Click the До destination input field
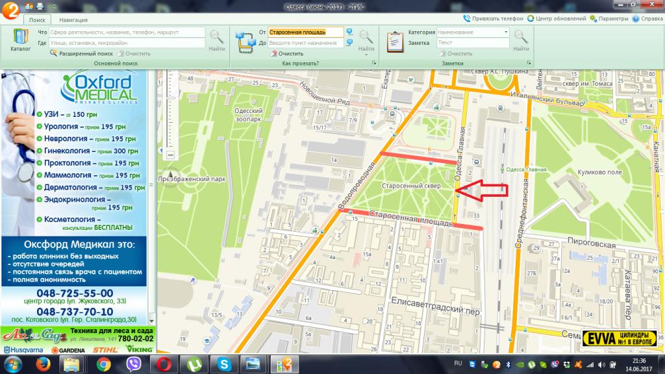 (x=305, y=43)
